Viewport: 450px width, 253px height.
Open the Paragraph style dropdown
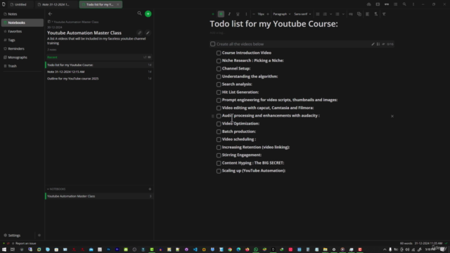pos(281,14)
